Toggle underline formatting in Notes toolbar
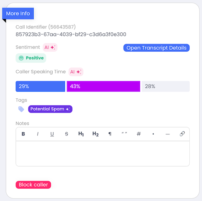This screenshot has height=201, width=202. [x=52, y=134]
